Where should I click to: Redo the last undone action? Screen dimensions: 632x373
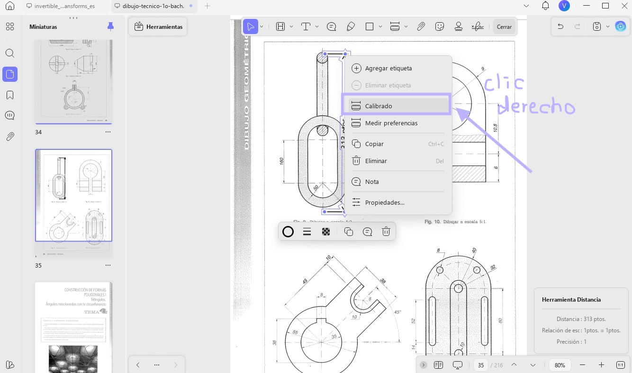(578, 26)
